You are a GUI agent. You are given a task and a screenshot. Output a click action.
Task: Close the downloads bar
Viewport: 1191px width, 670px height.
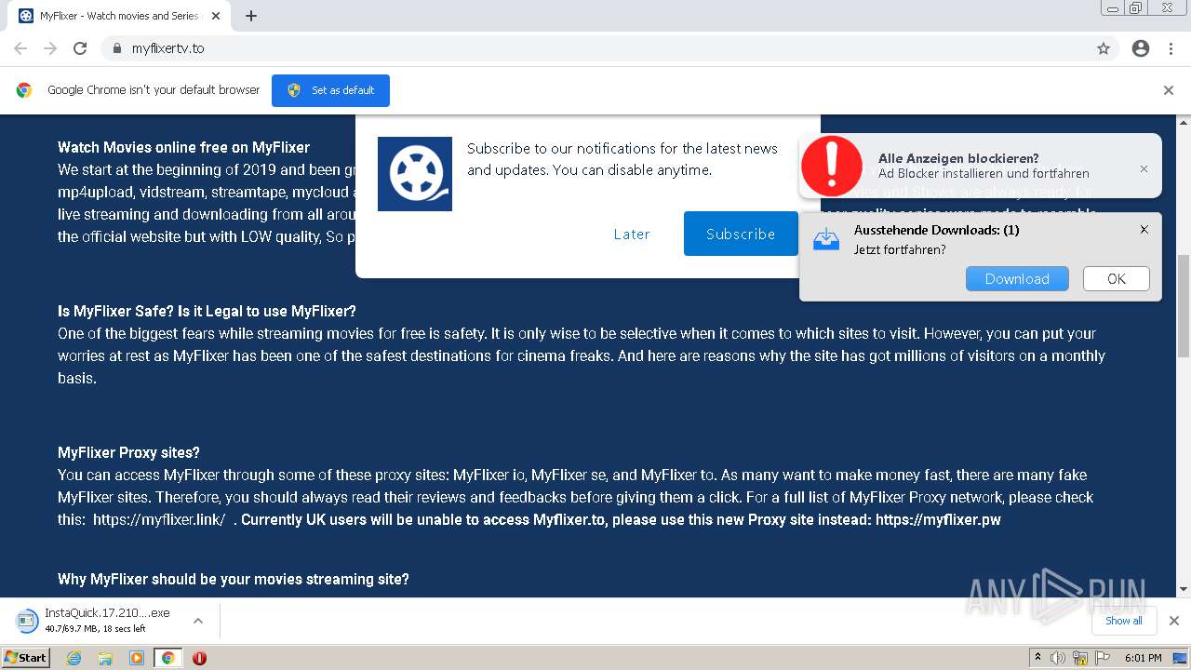coord(1173,621)
